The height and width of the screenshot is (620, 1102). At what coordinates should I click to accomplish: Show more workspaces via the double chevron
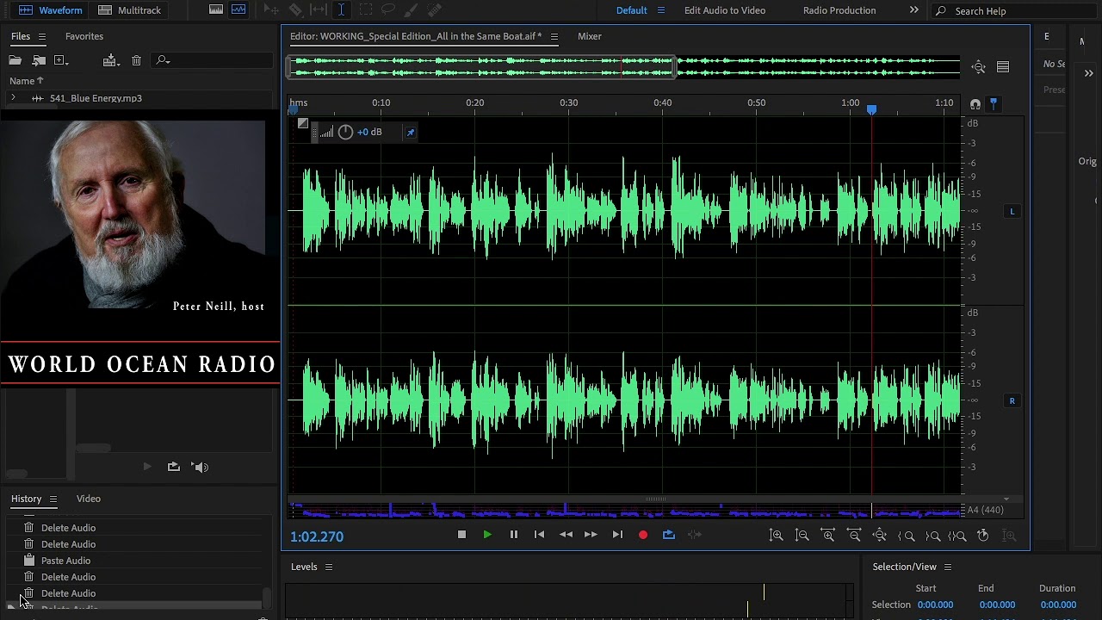913,10
